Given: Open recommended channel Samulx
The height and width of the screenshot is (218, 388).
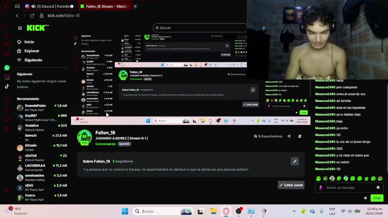Looking at the screenshot, I should (42, 138).
